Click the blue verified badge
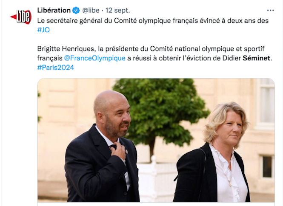The width and height of the screenshot is (283, 206). coord(76,11)
